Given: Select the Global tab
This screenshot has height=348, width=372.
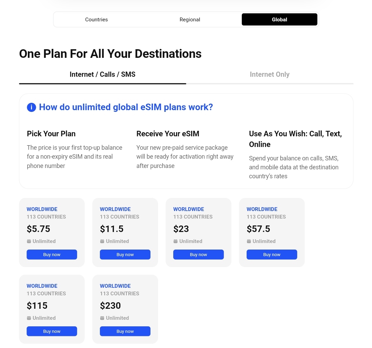Looking at the screenshot, I should [x=279, y=20].
